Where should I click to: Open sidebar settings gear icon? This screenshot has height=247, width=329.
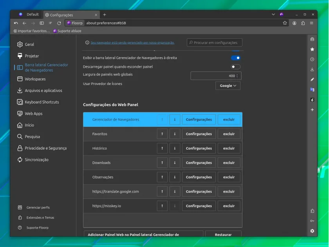click(312, 231)
